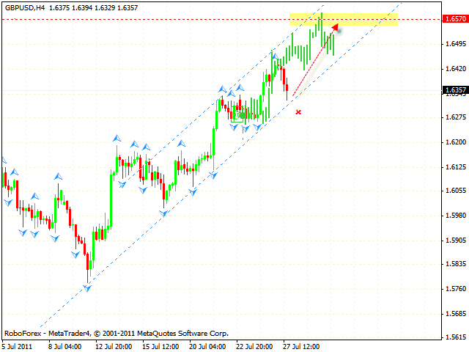This screenshot has width=469, height=352.
Task: Click the 15 Jul 12:00 time label
Action: 160,347
